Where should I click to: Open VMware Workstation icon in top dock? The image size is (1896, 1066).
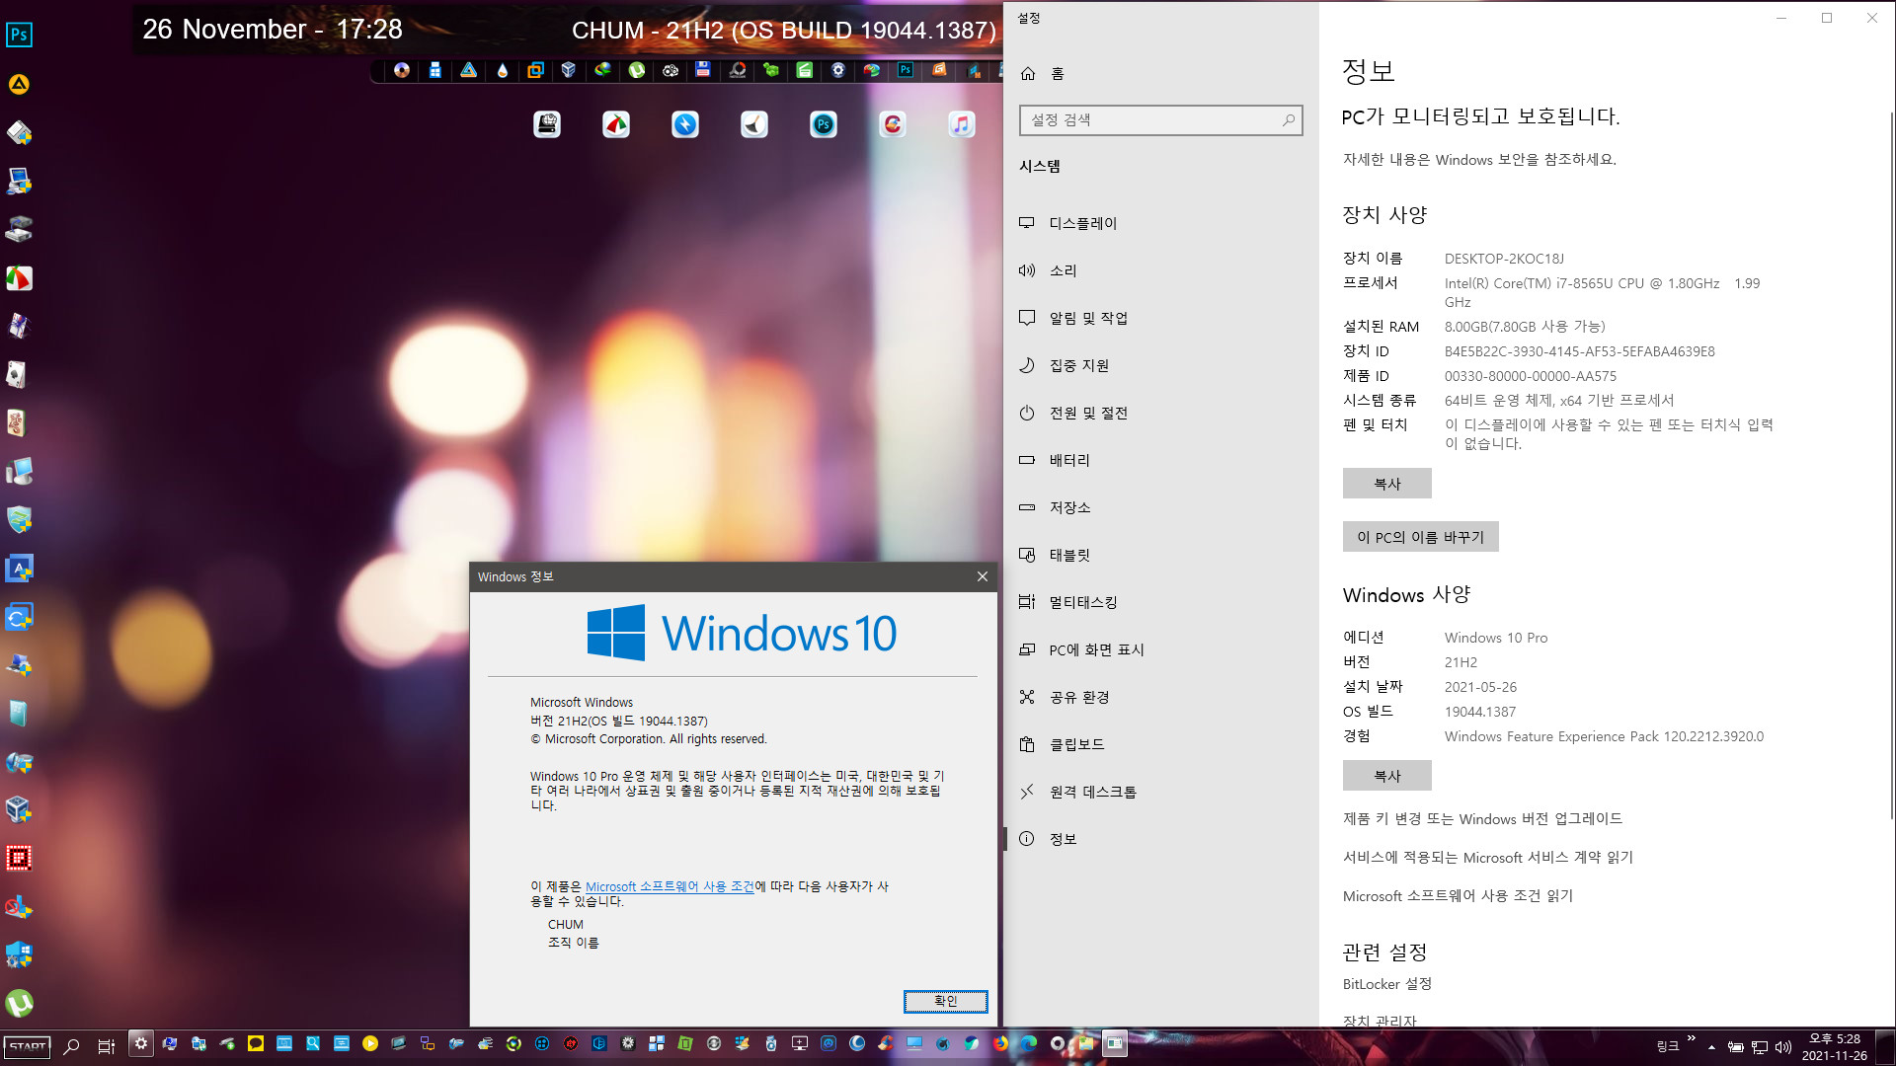click(535, 70)
